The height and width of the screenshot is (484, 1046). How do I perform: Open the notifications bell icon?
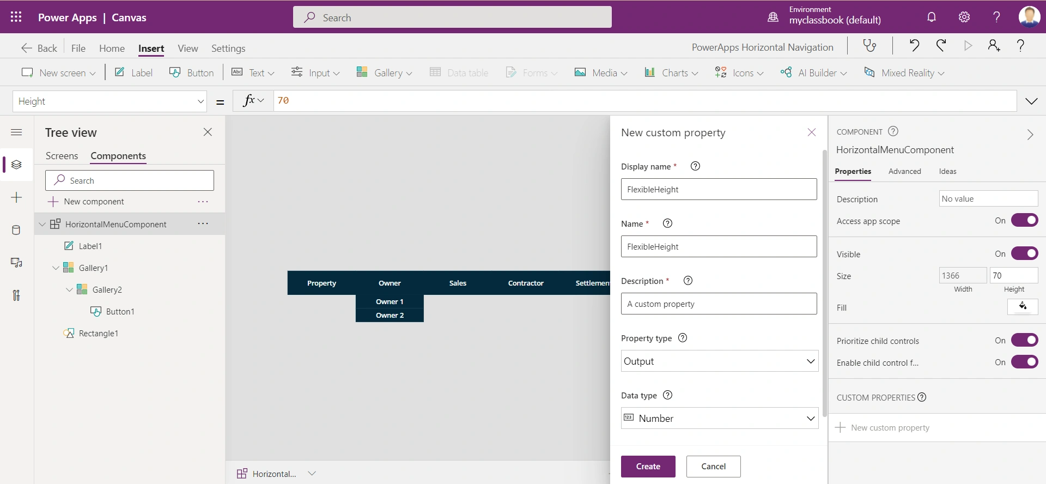(x=932, y=17)
